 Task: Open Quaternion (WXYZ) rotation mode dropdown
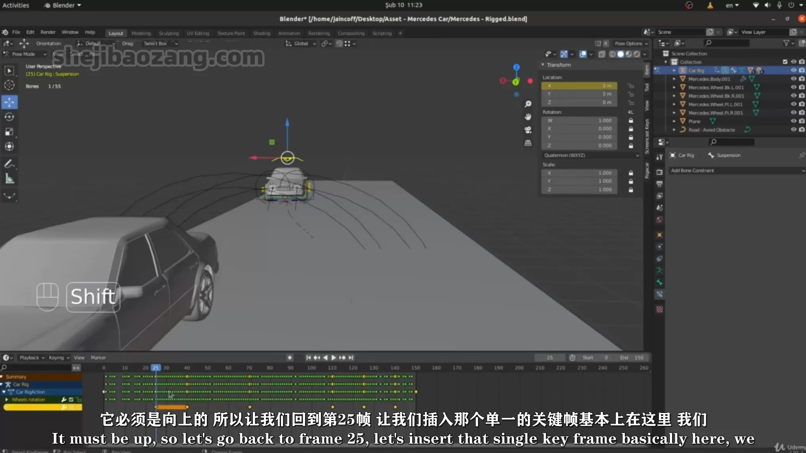tap(590, 155)
